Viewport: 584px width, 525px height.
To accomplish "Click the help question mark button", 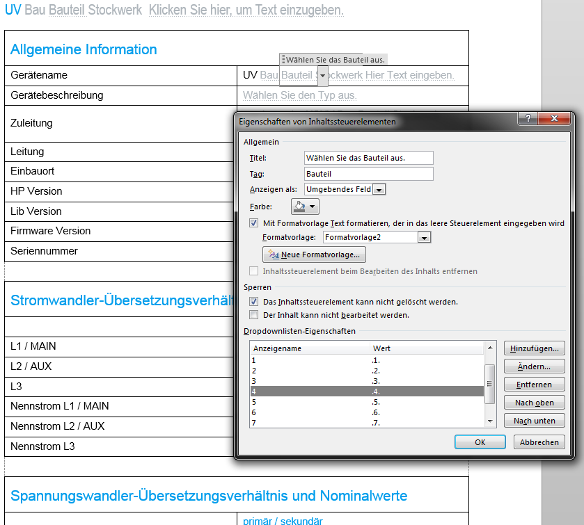I will point(528,118).
